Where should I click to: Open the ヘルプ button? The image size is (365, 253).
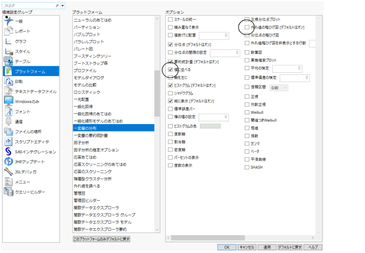pyautogui.click(x=313, y=247)
